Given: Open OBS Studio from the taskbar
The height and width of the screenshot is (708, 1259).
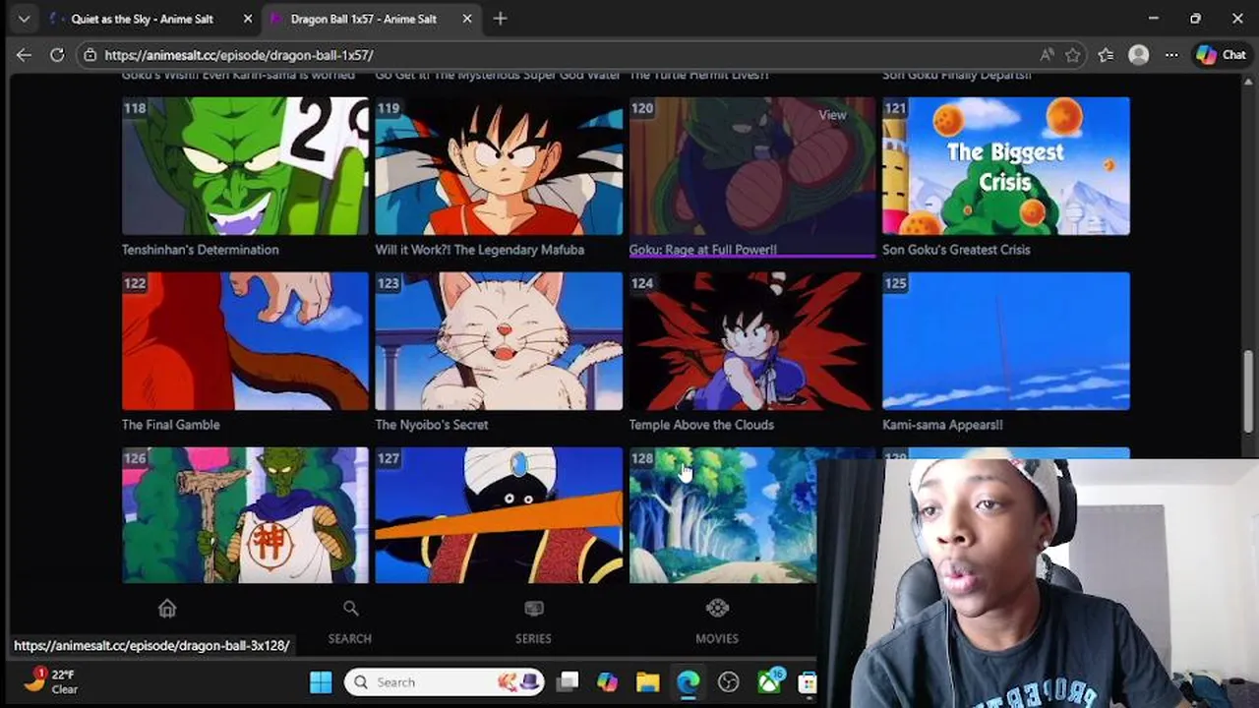Looking at the screenshot, I should coord(728,682).
